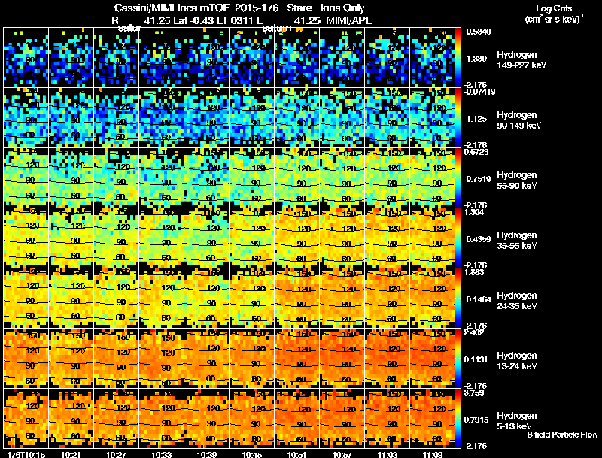Viewport: 602px width, 458px height.
Task: Select the color bar beside Hydrogen 149-227 keV
Action: tap(458, 58)
